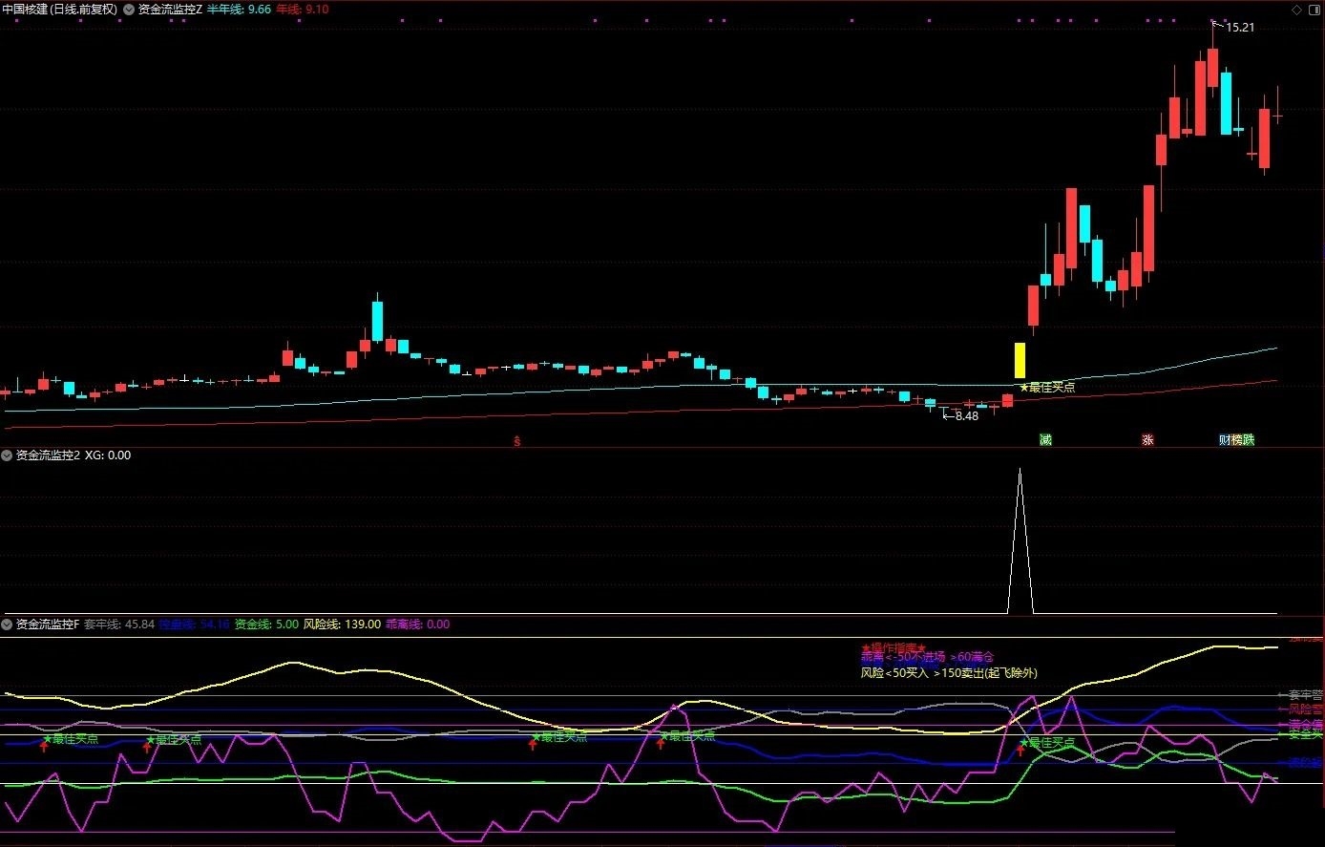Click the green 跌 event marker
Screen dimensions: 1325x847
click(1249, 440)
